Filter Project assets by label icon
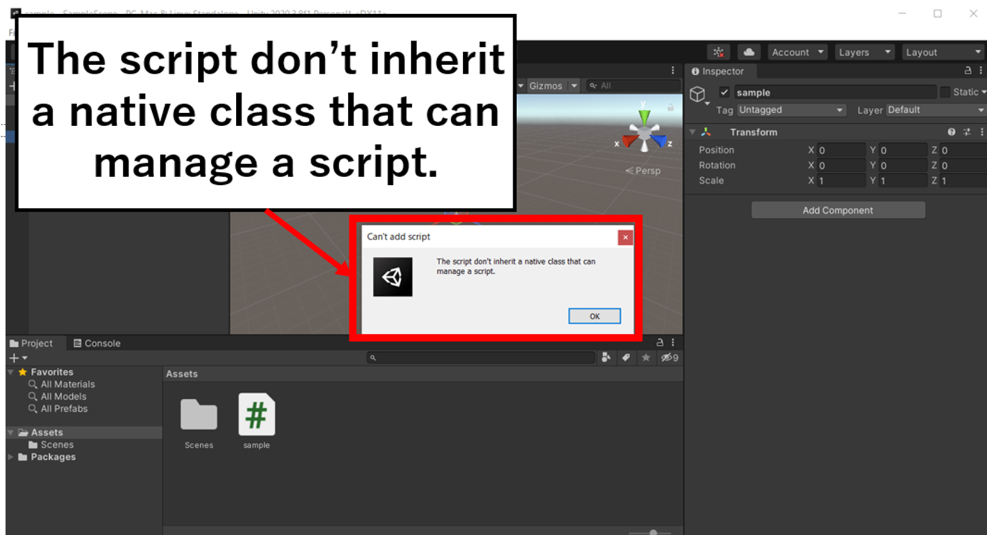The width and height of the screenshot is (987, 535). pos(626,357)
